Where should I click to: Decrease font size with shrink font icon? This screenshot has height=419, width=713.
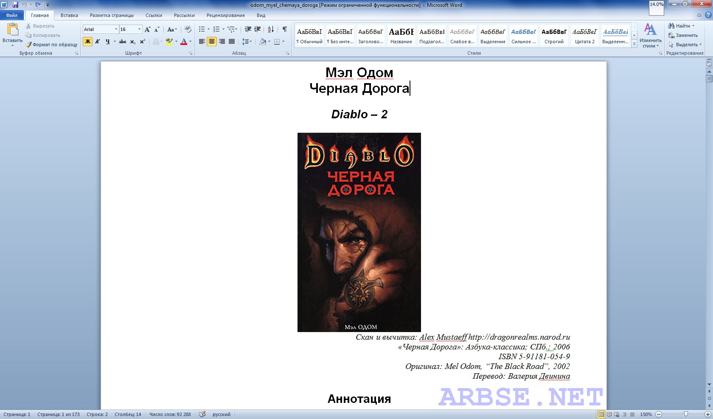click(157, 29)
